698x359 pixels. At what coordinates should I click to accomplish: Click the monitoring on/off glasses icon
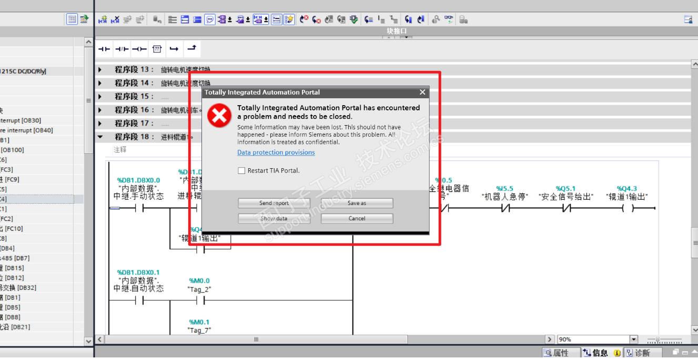coord(449,19)
